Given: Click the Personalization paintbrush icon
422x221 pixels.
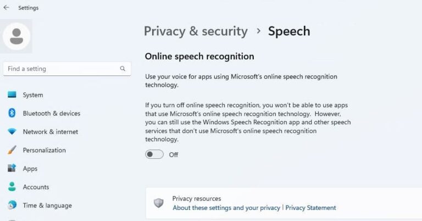Looking at the screenshot, I should click(12, 150).
